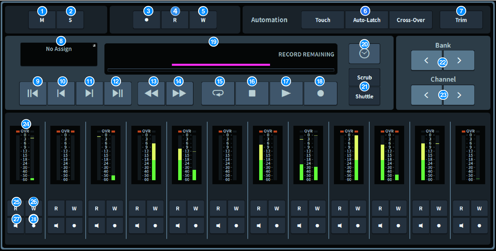This screenshot has height=251, width=496.
Task: Step to the next Bank with the right chevron
Action: click(460, 60)
